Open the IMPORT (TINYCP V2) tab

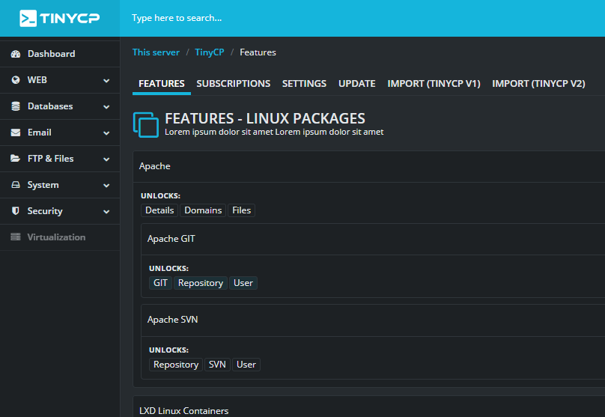pyautogui.click(x=538, y=84)
